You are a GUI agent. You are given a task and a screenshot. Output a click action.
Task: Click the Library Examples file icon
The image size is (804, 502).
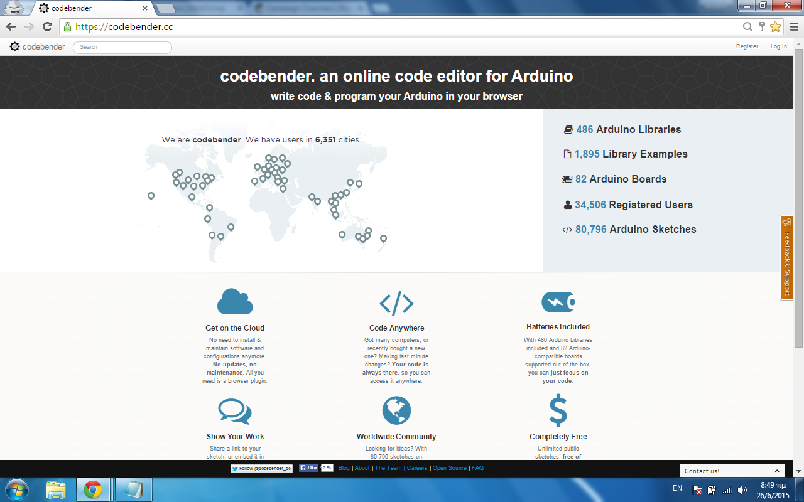[x=567, y=154]
